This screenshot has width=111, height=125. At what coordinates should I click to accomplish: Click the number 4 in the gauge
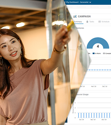coord(98,46)
